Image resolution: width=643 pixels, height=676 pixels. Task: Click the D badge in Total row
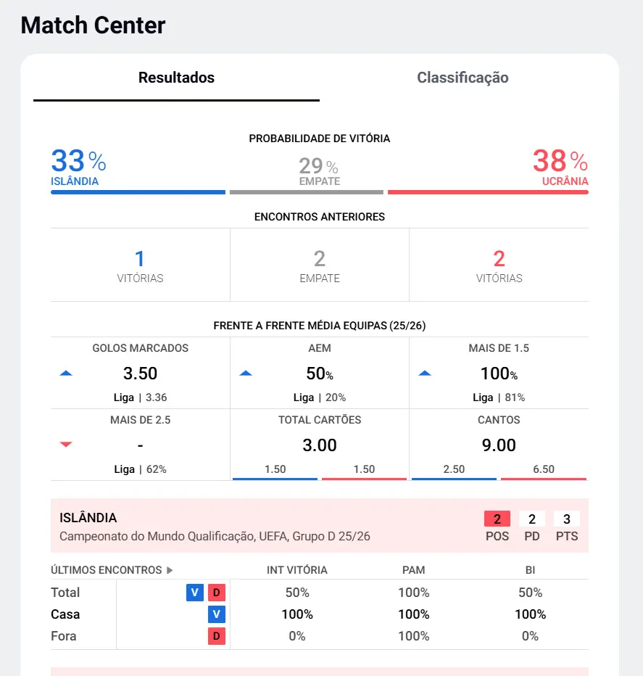click(217, 593)
